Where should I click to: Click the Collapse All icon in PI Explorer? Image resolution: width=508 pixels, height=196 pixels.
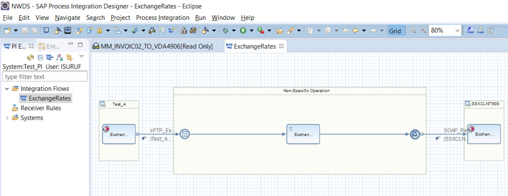[41, 58]
